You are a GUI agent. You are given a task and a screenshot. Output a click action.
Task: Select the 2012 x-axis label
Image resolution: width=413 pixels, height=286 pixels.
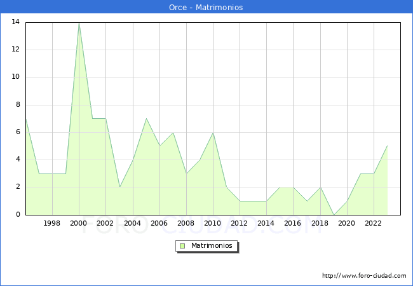[x=240, y=224]
